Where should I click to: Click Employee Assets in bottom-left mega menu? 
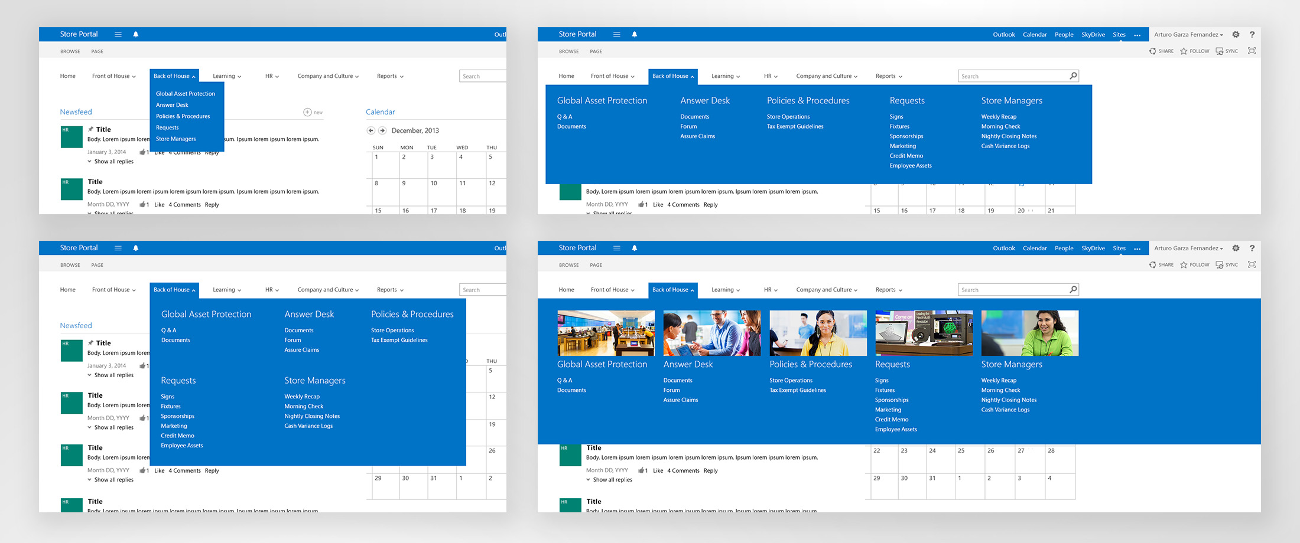pos(182,446)
